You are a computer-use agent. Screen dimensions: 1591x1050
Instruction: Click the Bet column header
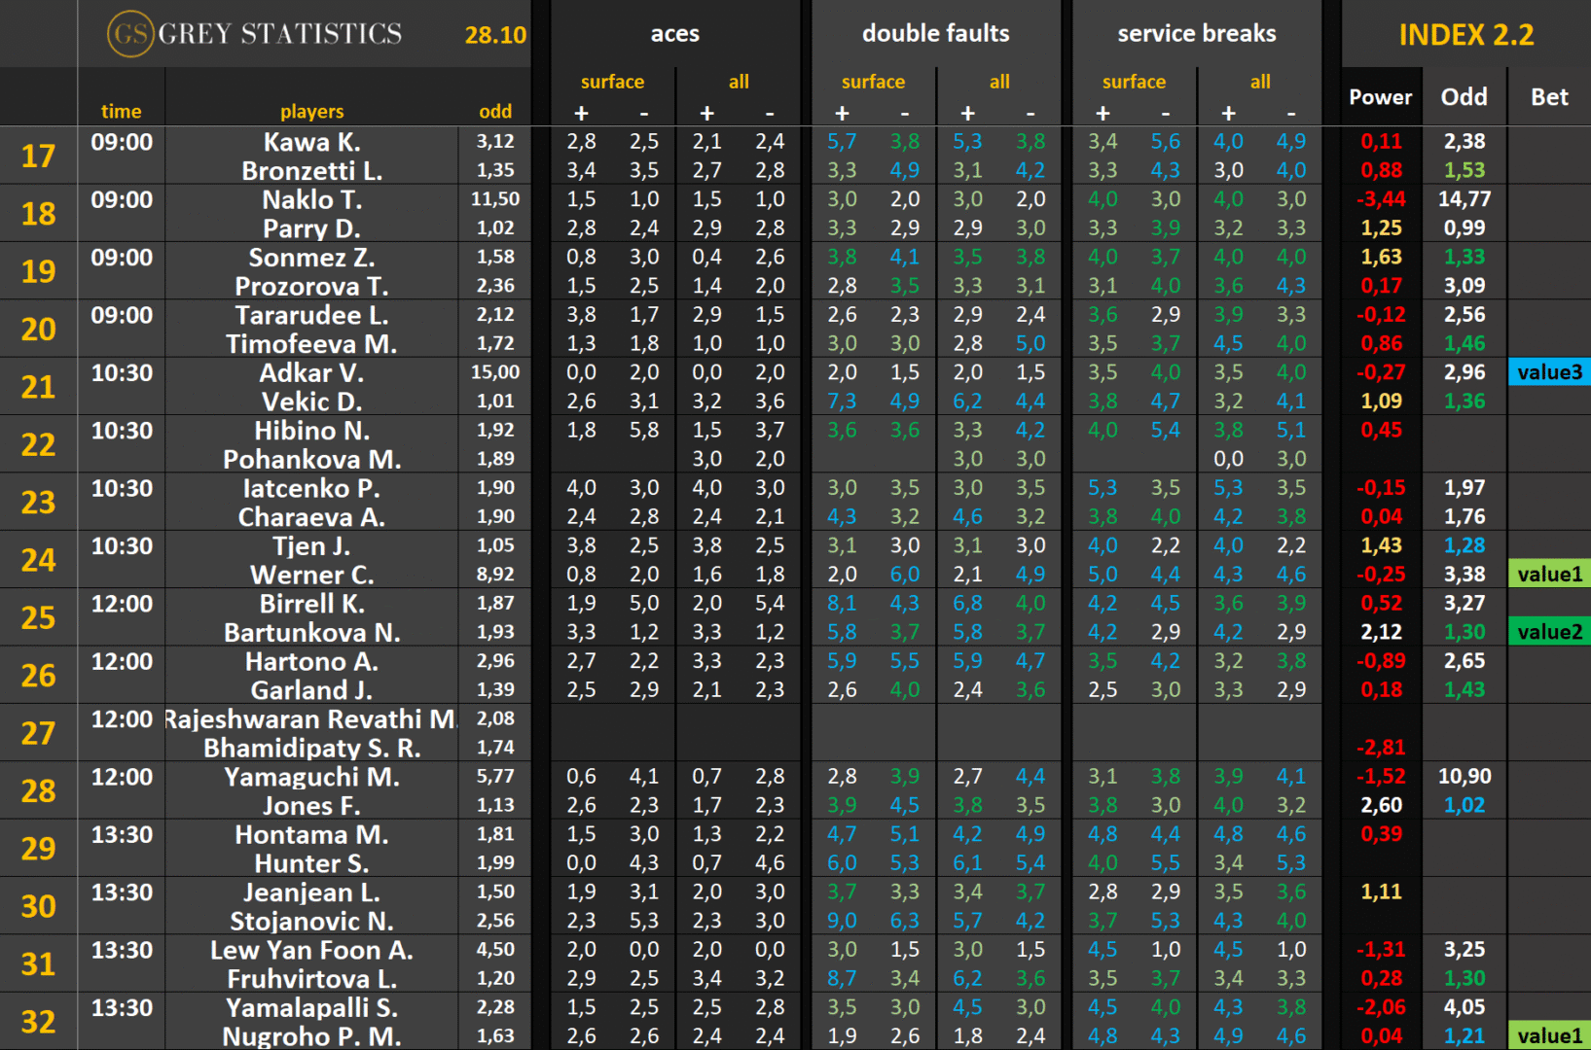pyautogui.click(x=1549, y=97)
